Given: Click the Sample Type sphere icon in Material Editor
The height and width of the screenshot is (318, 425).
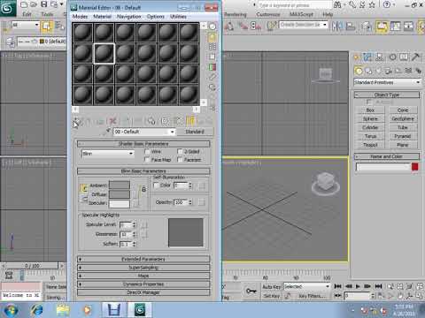Looking at the screenshot, I should [x=212, y=26].
